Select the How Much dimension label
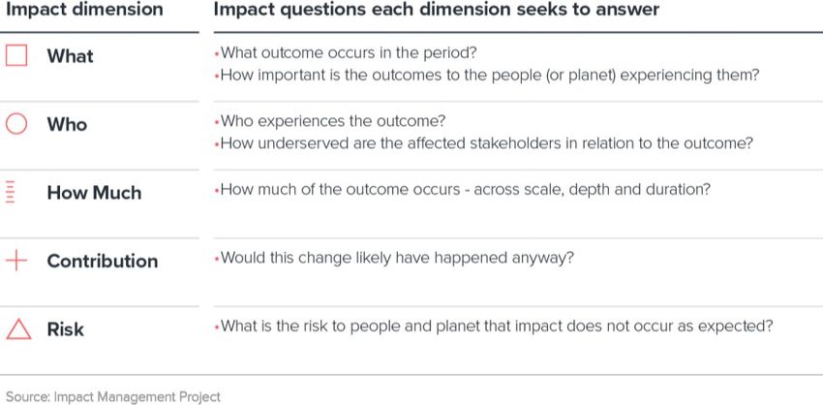Image resolution: width=823 pixels, height=405 pixels. pyautogui.click(x=95, y=193)
